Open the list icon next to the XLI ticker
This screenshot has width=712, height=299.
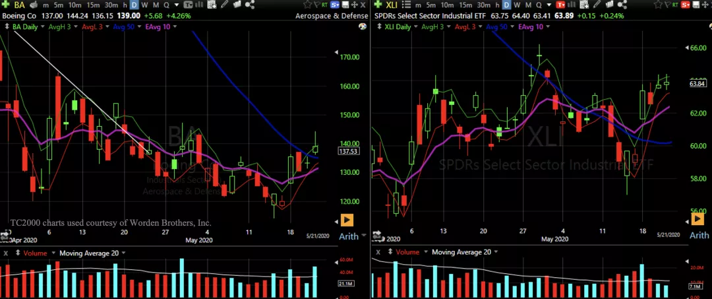click(406, 5)
